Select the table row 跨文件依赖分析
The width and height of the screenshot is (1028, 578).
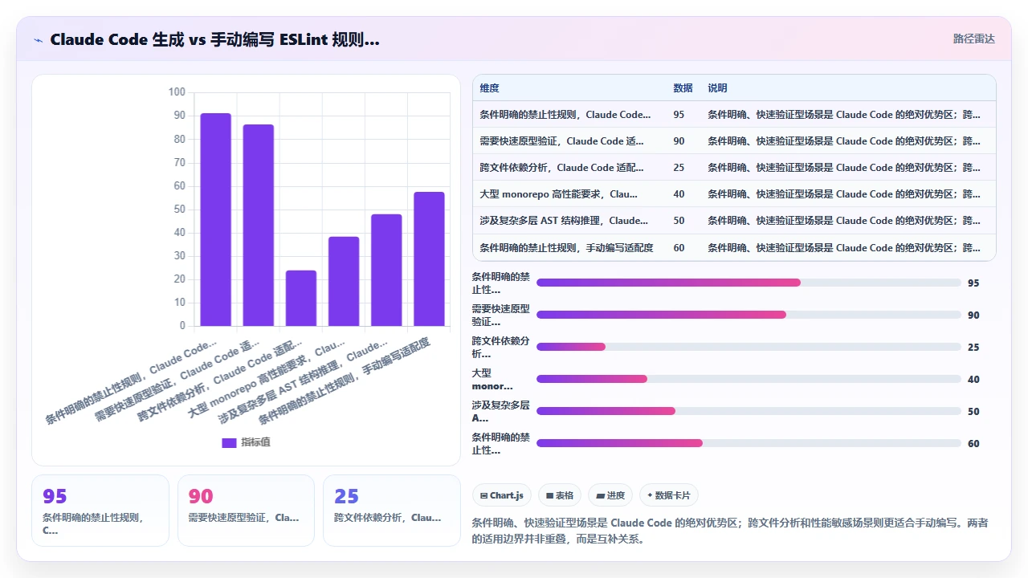(x=734, y=168)
